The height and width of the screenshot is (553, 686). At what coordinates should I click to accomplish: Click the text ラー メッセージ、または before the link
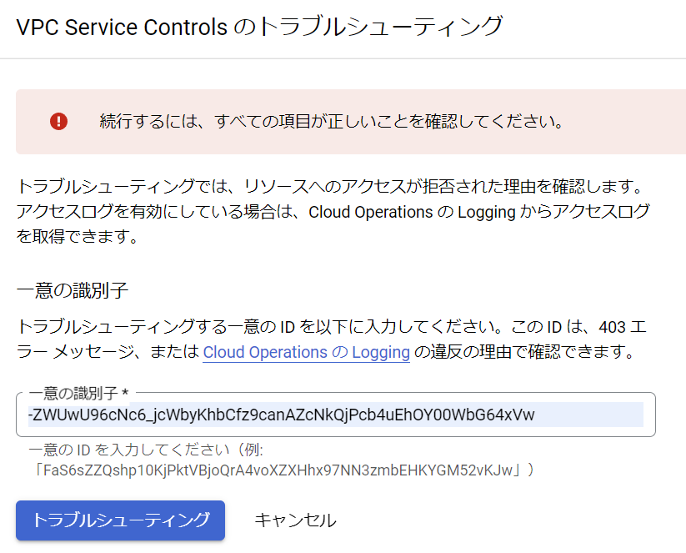click(x=108, y=352)
